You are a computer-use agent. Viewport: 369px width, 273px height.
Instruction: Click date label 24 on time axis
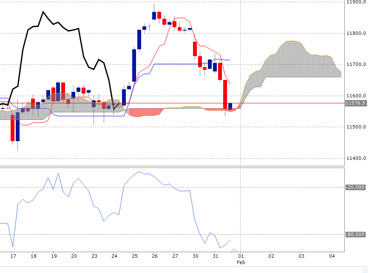[114, 256]
